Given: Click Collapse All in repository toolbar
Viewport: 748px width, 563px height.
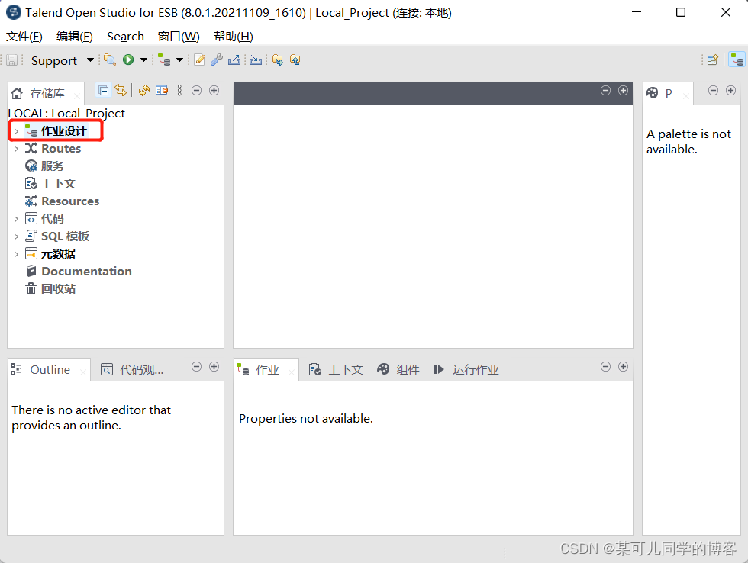Looking at the screenshot, I should tap(104, 90).
